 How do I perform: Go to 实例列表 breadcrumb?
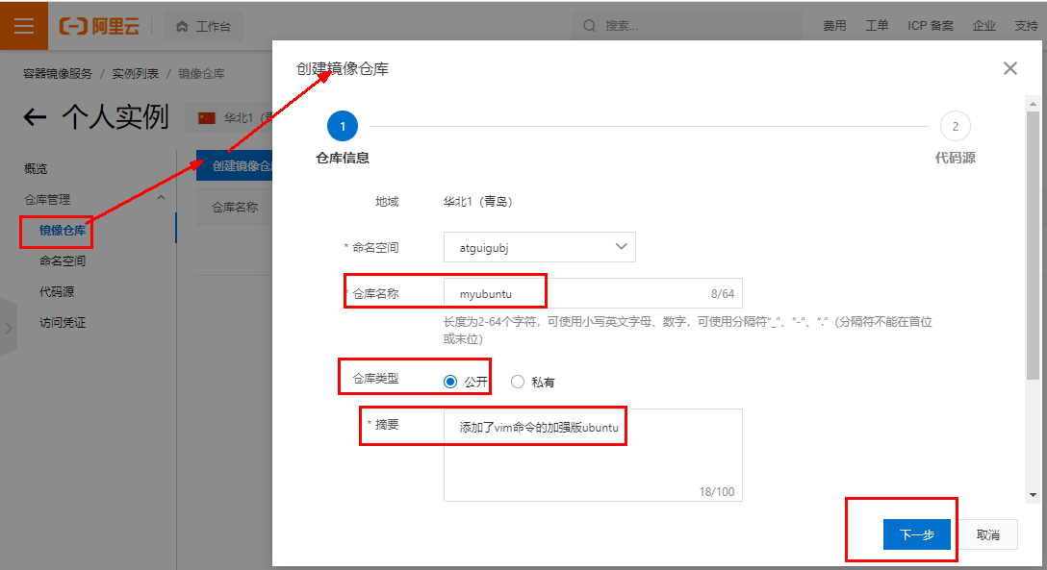(x=136, y=73)
